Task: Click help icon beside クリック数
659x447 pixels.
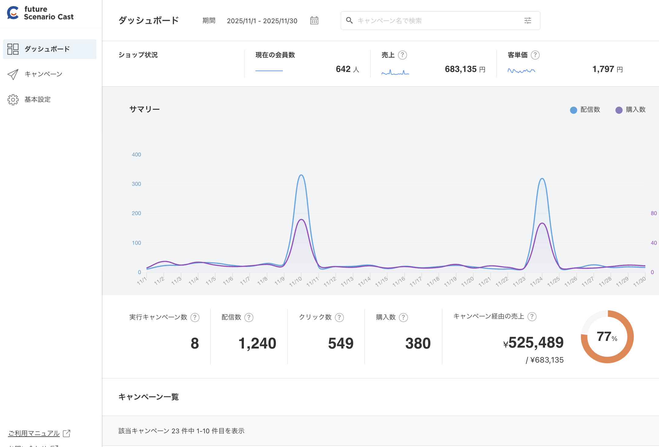Action: coord(339,317)
